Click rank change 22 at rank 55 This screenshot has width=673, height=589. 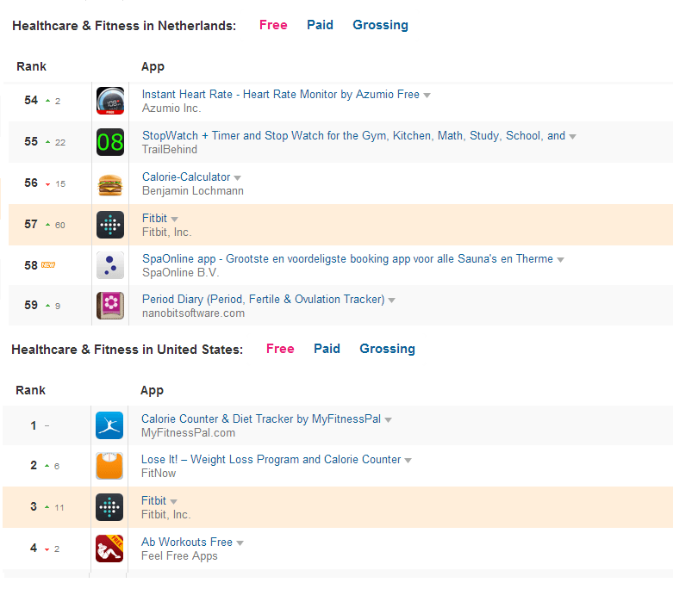pos(60,142)
